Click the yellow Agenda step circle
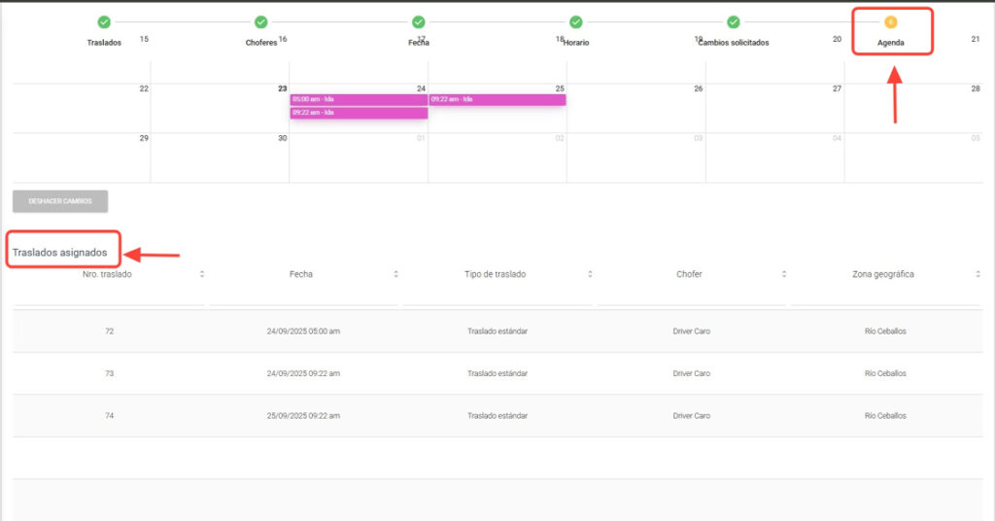The height and width of the screenshot is (521, 995). pyautogui.click(x=891, y=22)
